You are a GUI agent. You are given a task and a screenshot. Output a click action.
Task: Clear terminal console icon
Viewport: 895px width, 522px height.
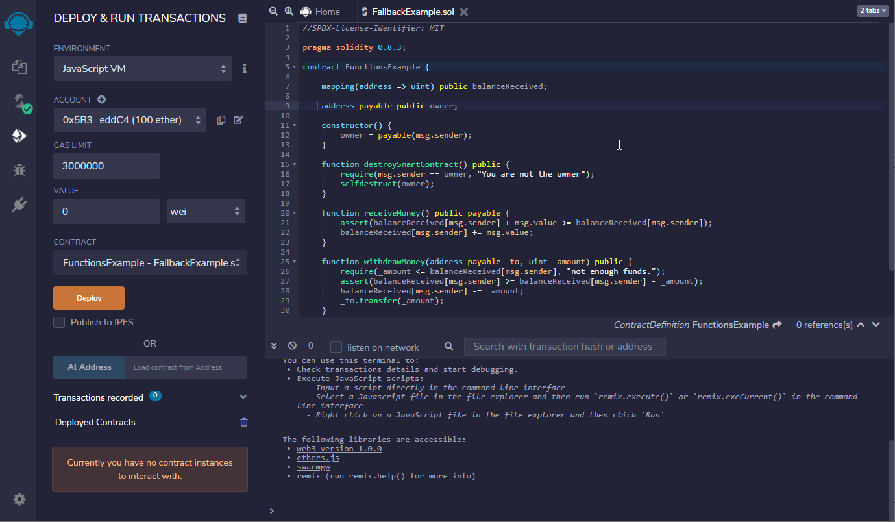292,346
